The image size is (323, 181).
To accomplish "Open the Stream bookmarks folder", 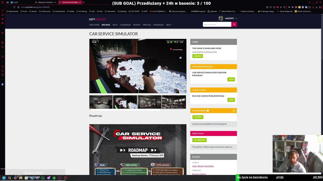I will [x=33, y=11].
